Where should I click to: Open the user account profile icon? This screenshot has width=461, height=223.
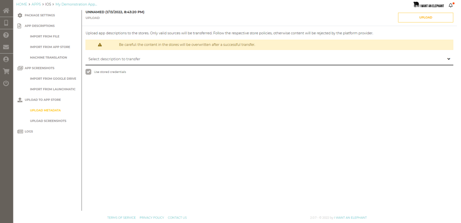tap(6, 59)
